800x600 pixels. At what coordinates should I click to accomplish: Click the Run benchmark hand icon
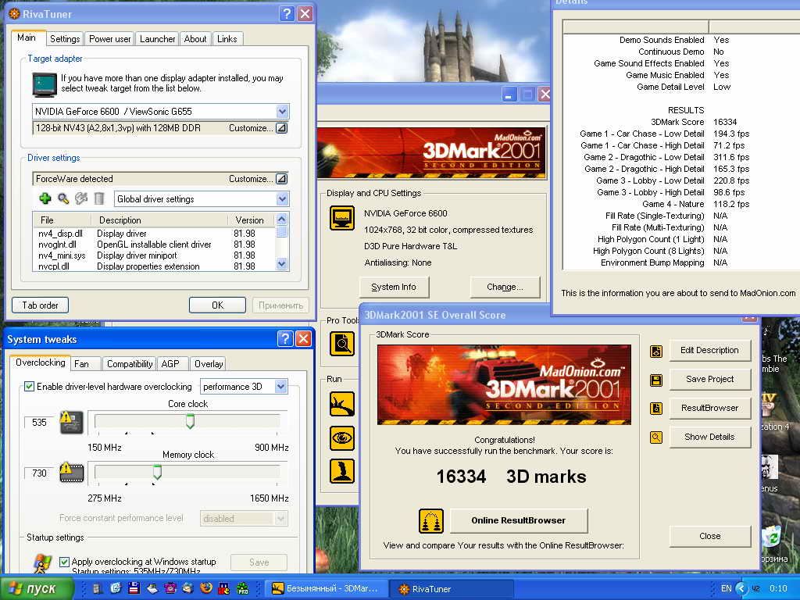(x=342, y=405)
